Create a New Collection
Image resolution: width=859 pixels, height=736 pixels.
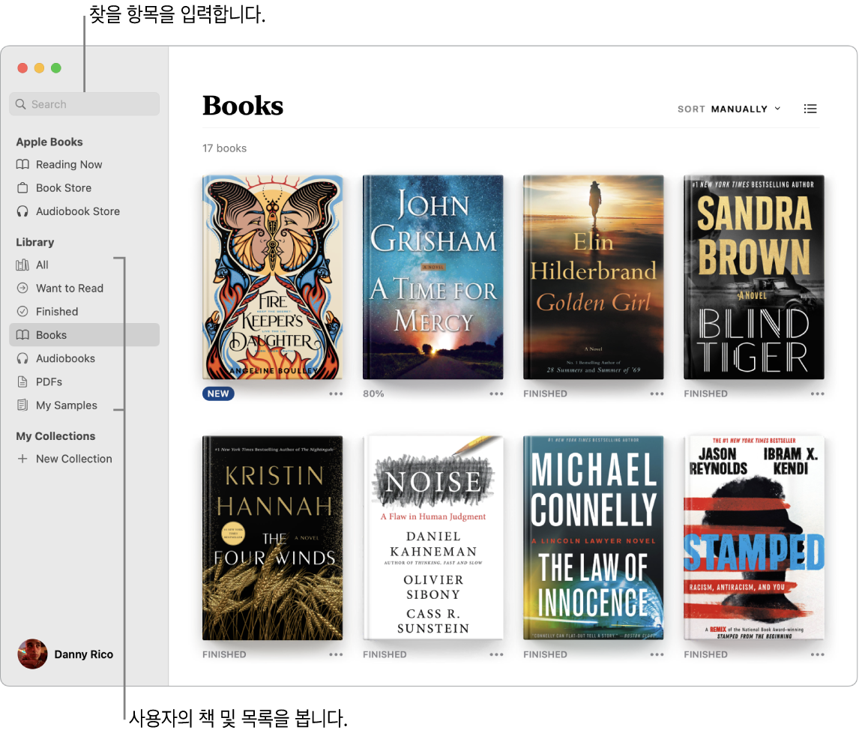[73, 459]
